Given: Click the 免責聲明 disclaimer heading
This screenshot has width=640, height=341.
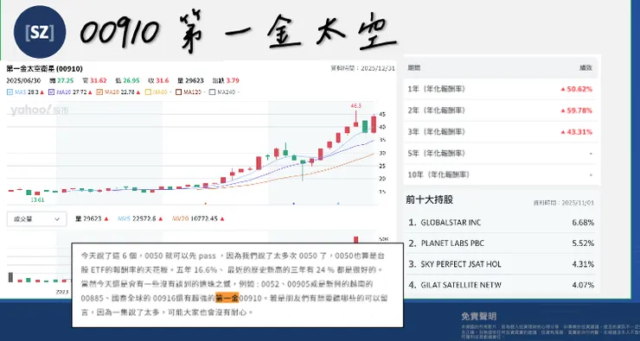Looking at the screenshot, I should pyautogui.click(x=479, y=316).
